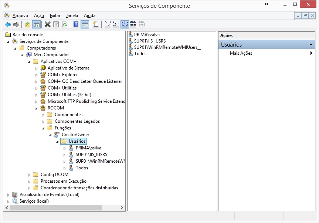This screenshot has width=319, height=223.
Task: Expand Visualizador de Eventos (Local)
Action: tap(9, 195)
